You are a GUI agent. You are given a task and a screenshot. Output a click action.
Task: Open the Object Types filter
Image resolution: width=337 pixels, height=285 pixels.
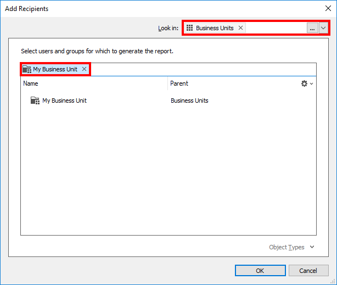pyautogui.click(x=287, y=247)
